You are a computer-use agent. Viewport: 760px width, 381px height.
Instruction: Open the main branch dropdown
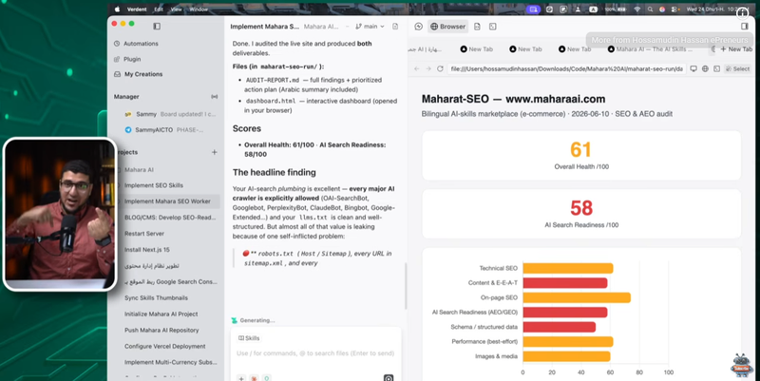click(370, 27)
